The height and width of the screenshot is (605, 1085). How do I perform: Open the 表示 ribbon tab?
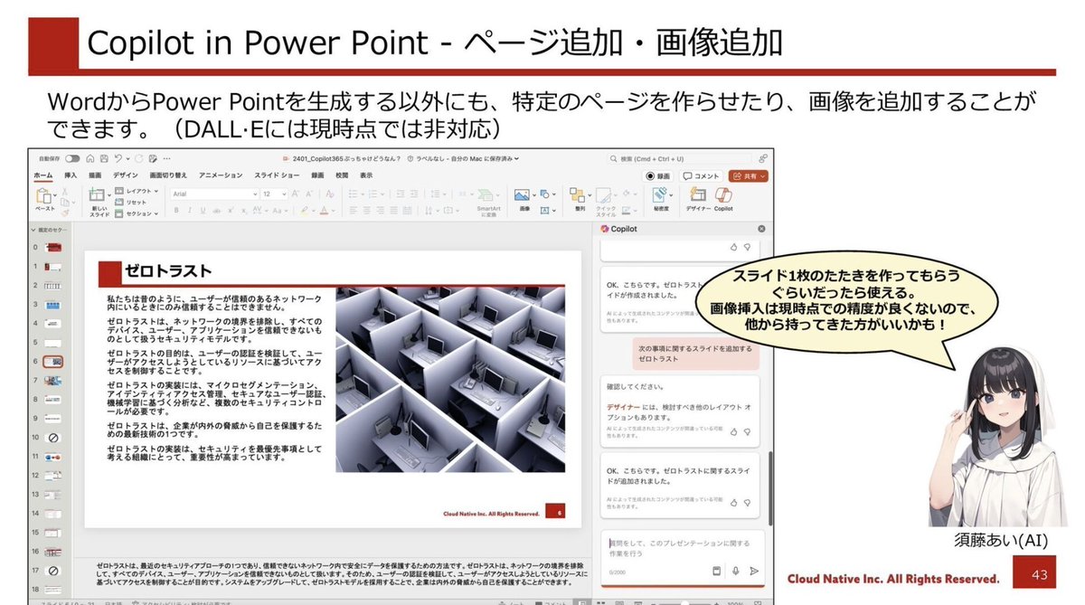[x=365, y=175]
